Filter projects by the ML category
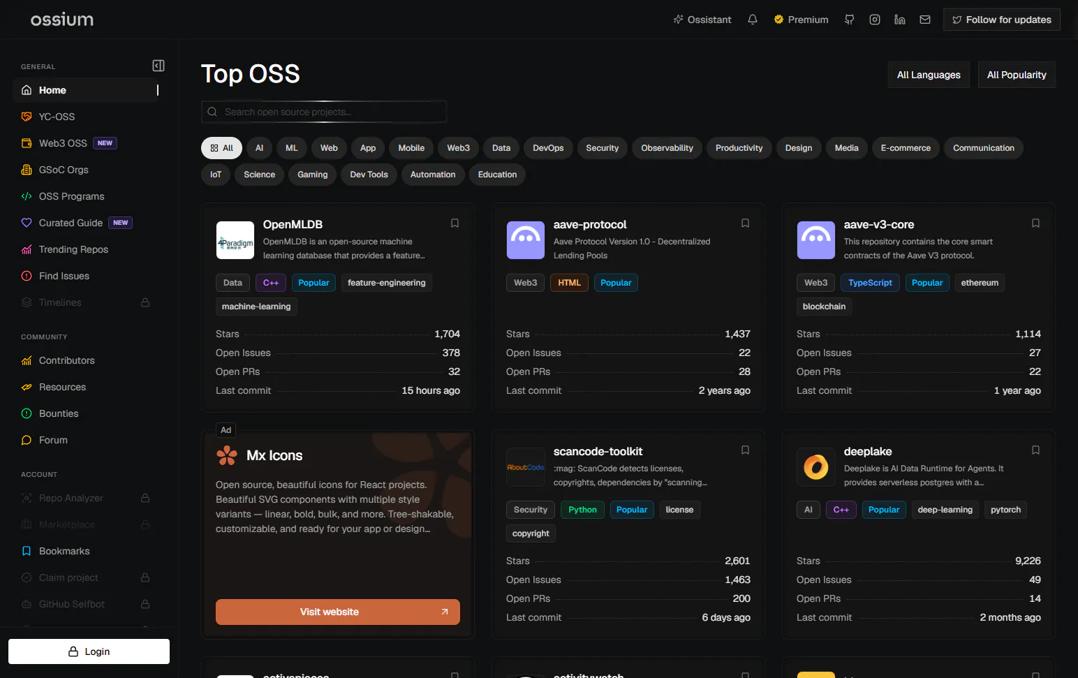This screenshot has height=678, width=1078. [292, 148]
